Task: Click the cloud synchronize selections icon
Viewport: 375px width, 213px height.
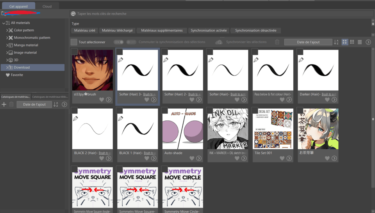Action: [x=219, y=42]
